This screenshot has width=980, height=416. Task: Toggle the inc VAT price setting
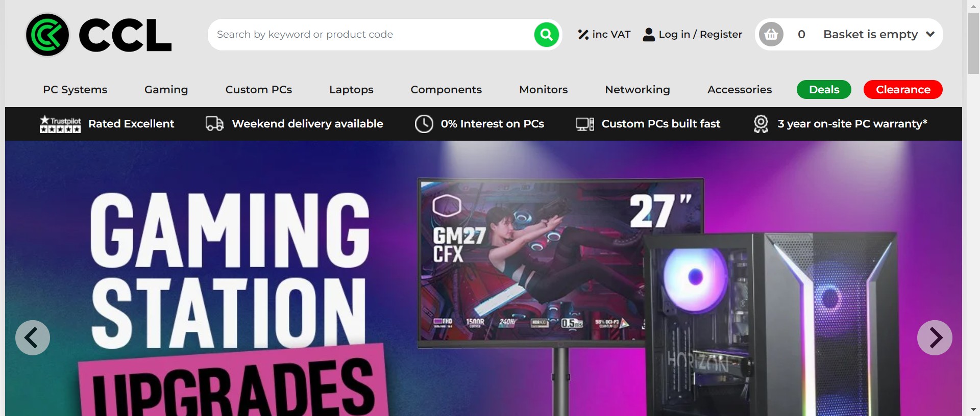pos(604,35)
